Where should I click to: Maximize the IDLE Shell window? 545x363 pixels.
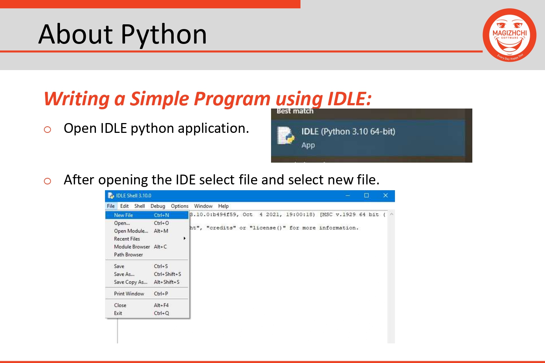click(x=367, y=196)
